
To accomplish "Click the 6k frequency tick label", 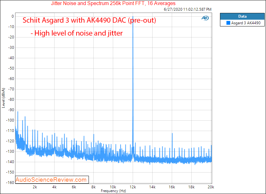I will (74, 187).
